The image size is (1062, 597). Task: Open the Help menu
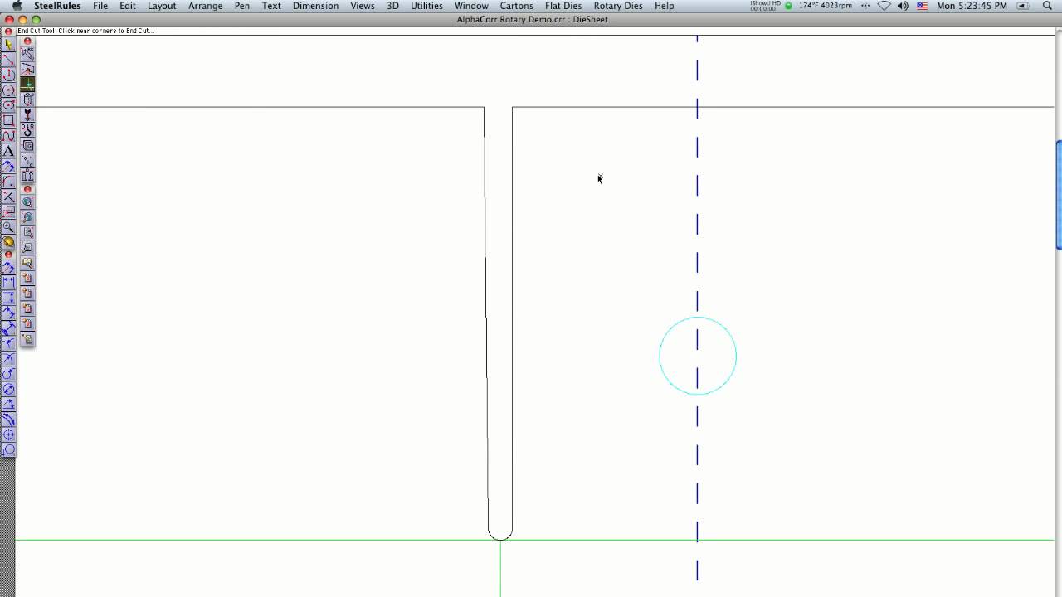(664, 6)
